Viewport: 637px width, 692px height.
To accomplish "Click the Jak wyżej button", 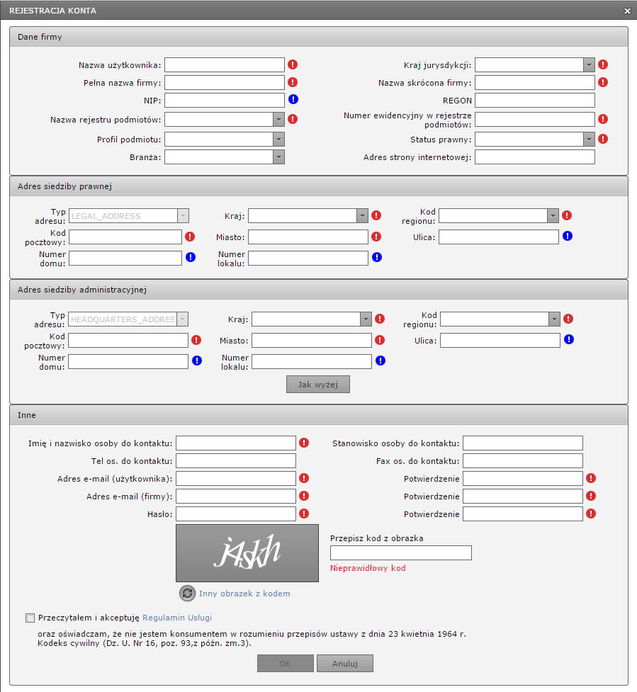I will point(318,385).
